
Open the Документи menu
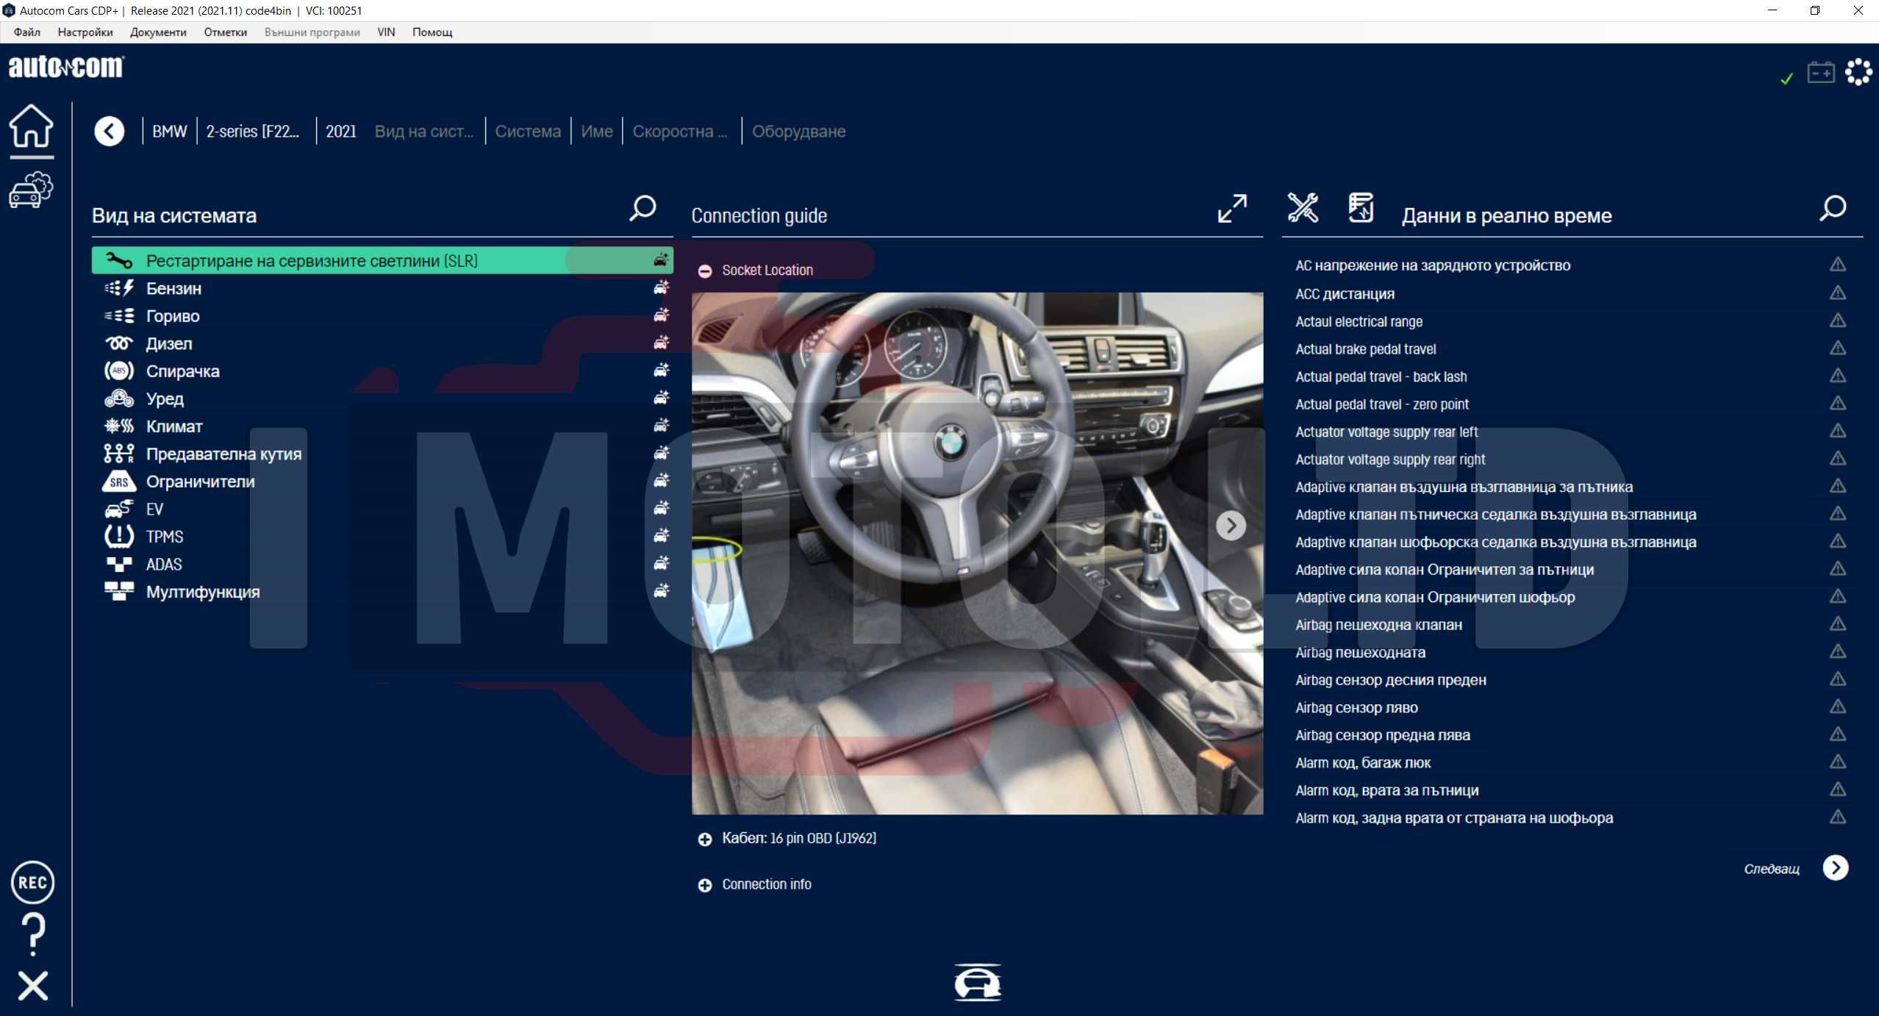(x=158, y=32)
